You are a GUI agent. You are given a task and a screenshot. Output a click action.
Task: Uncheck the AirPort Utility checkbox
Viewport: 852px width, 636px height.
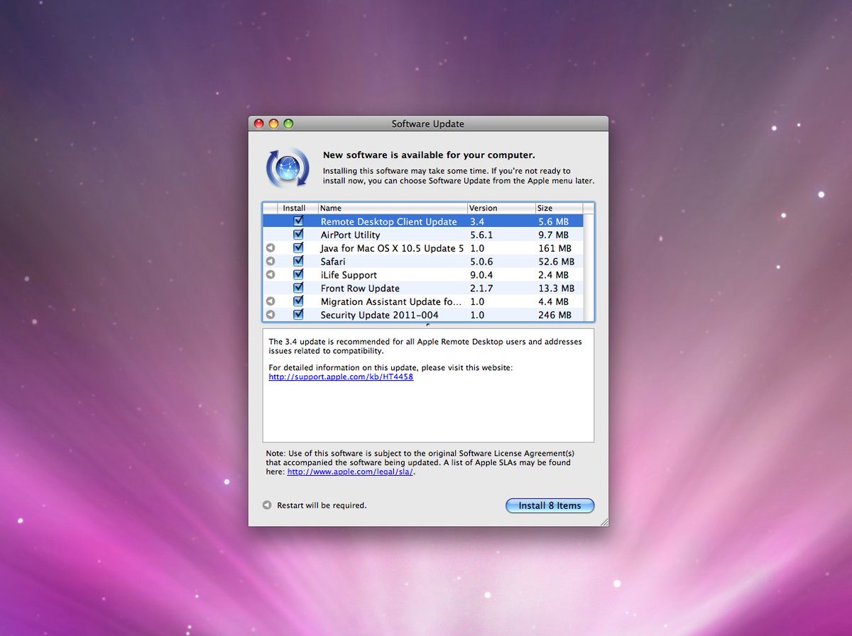[298, 234]
